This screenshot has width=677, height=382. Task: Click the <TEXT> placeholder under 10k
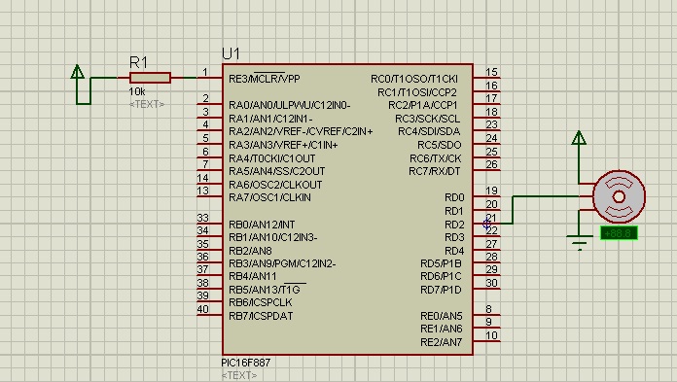147,104
